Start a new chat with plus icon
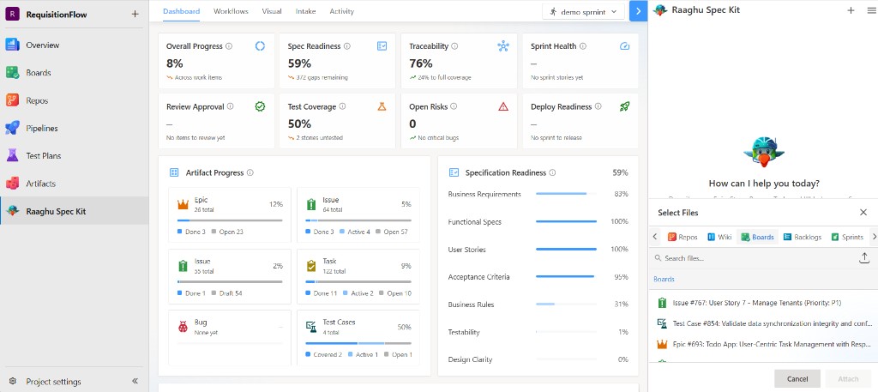Screen dimensions: 878x392 click(x=851, y=10)
